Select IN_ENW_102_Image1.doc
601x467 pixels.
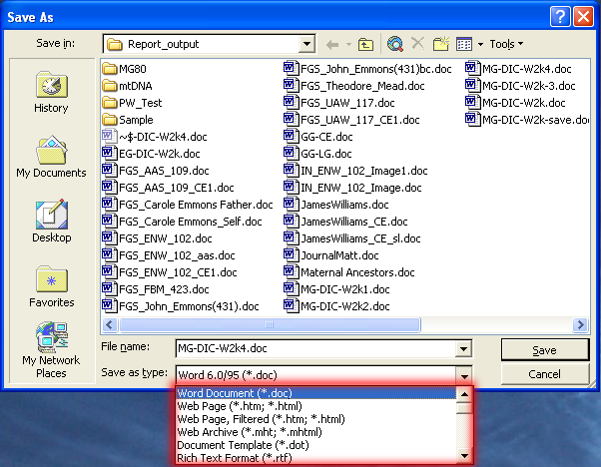pyautogui.click(x=355, y=171)
